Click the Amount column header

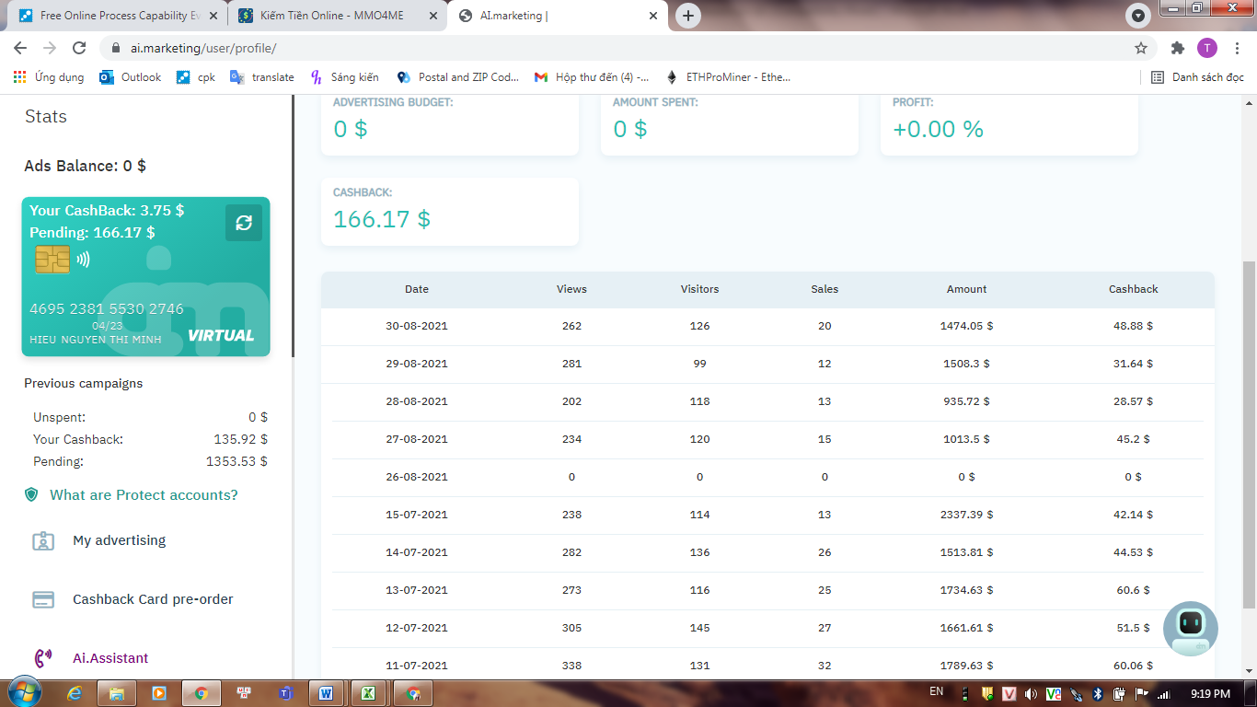(966, 289)
